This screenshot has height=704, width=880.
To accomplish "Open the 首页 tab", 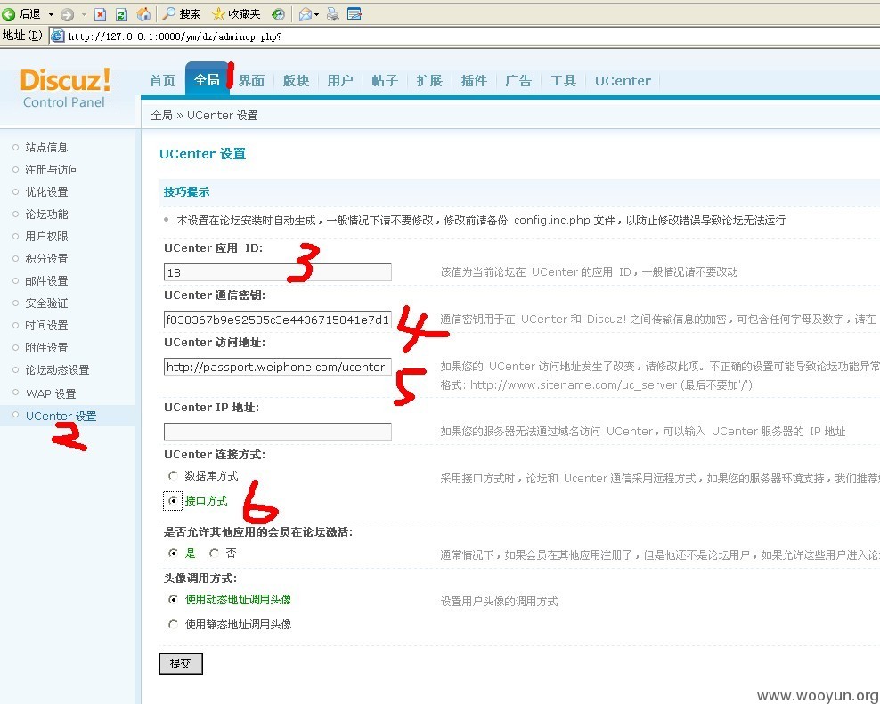I will pyautogui.click(x=163, y=81).
